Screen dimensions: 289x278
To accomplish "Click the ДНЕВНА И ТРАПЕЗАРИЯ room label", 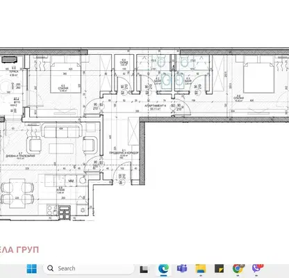I will pyautogui.click(x=20, y=156).
